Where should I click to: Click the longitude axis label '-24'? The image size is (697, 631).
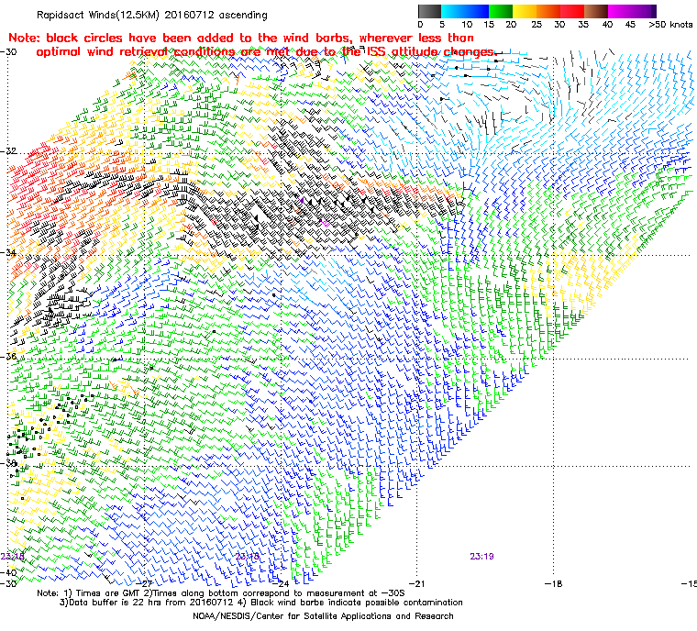point(281,583)
